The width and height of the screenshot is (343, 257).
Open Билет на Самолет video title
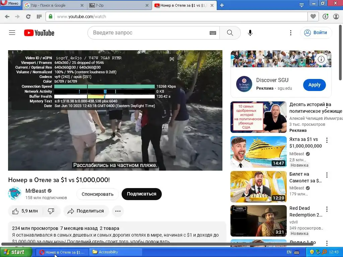[x=305, y=177]
